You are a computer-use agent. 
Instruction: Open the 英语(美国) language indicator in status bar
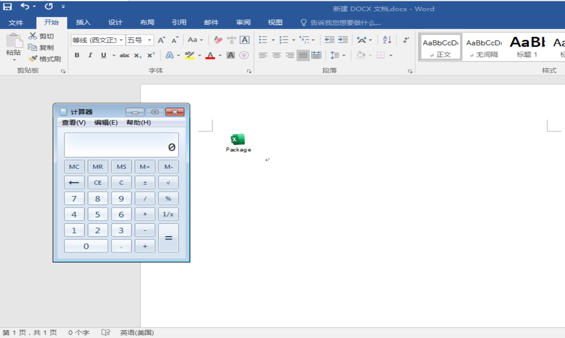(x=137, y=333)
